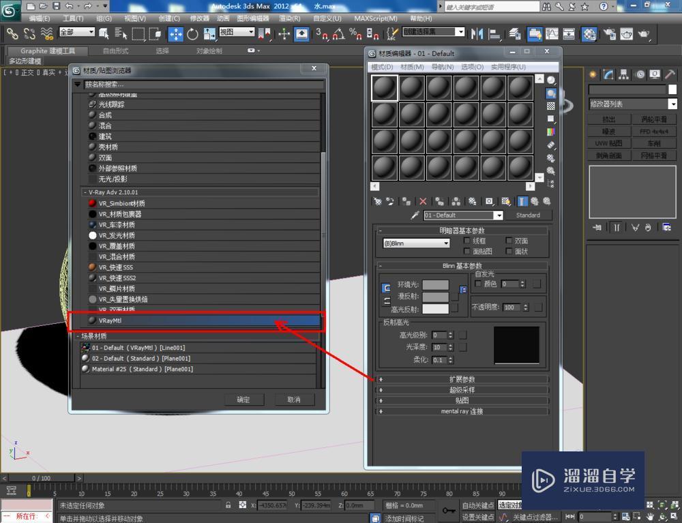
Task: Toggle the Backlight icon in Material Editor
Action: [550, 93]
